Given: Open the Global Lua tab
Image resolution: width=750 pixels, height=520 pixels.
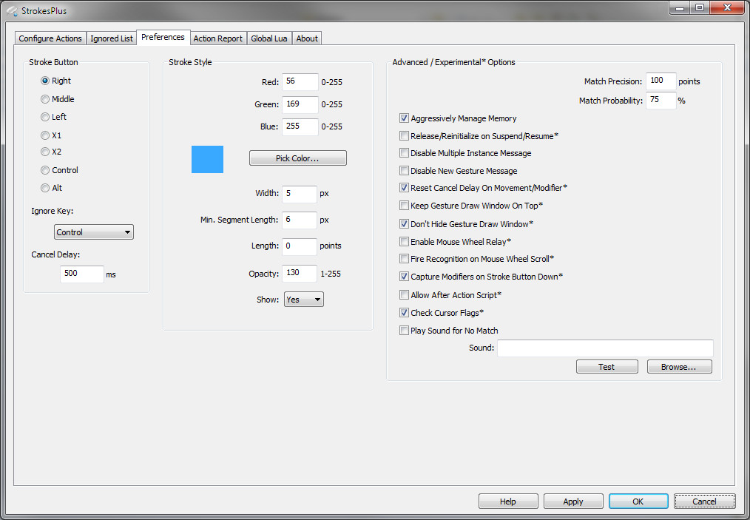Looking at the screenshot, I should click(x=269, y=38).
